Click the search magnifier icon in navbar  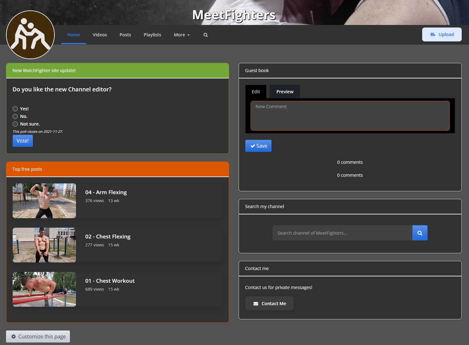point(205,35)
